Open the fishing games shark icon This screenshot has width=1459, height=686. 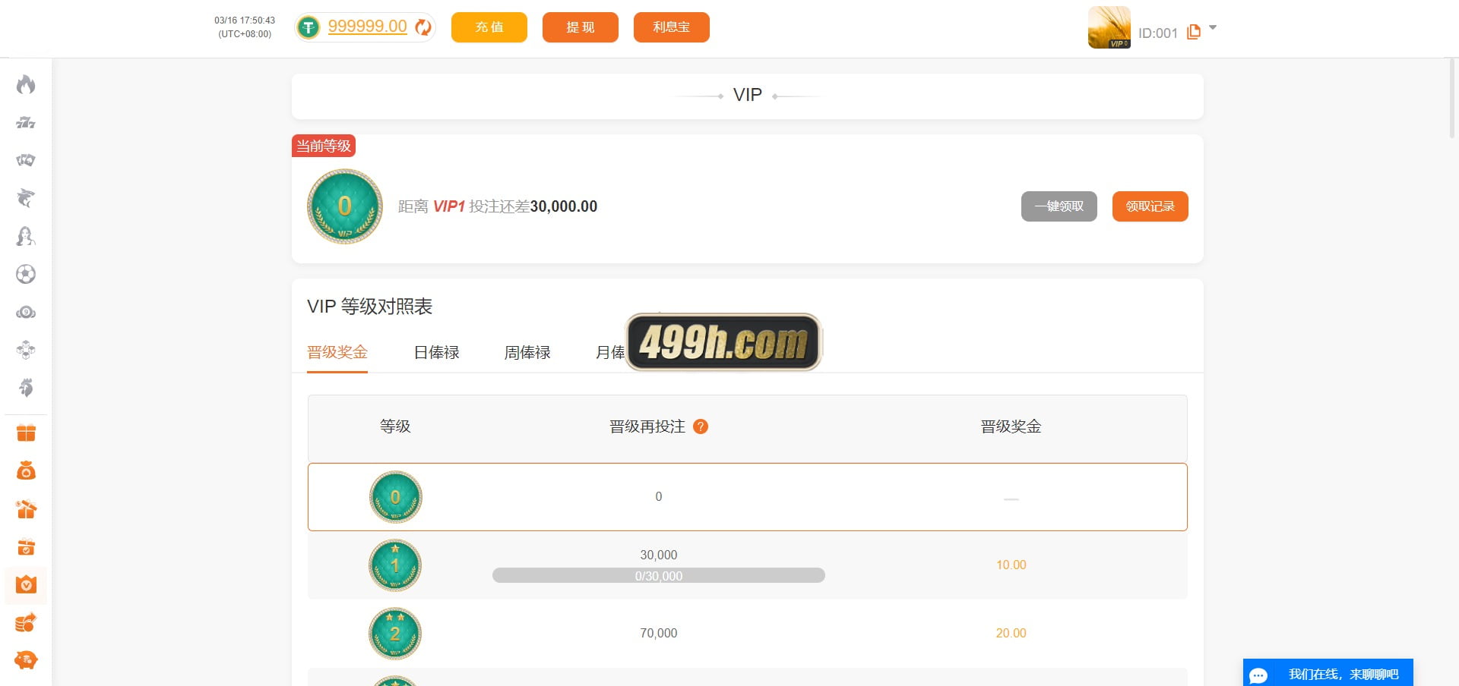tap(26, 198)
